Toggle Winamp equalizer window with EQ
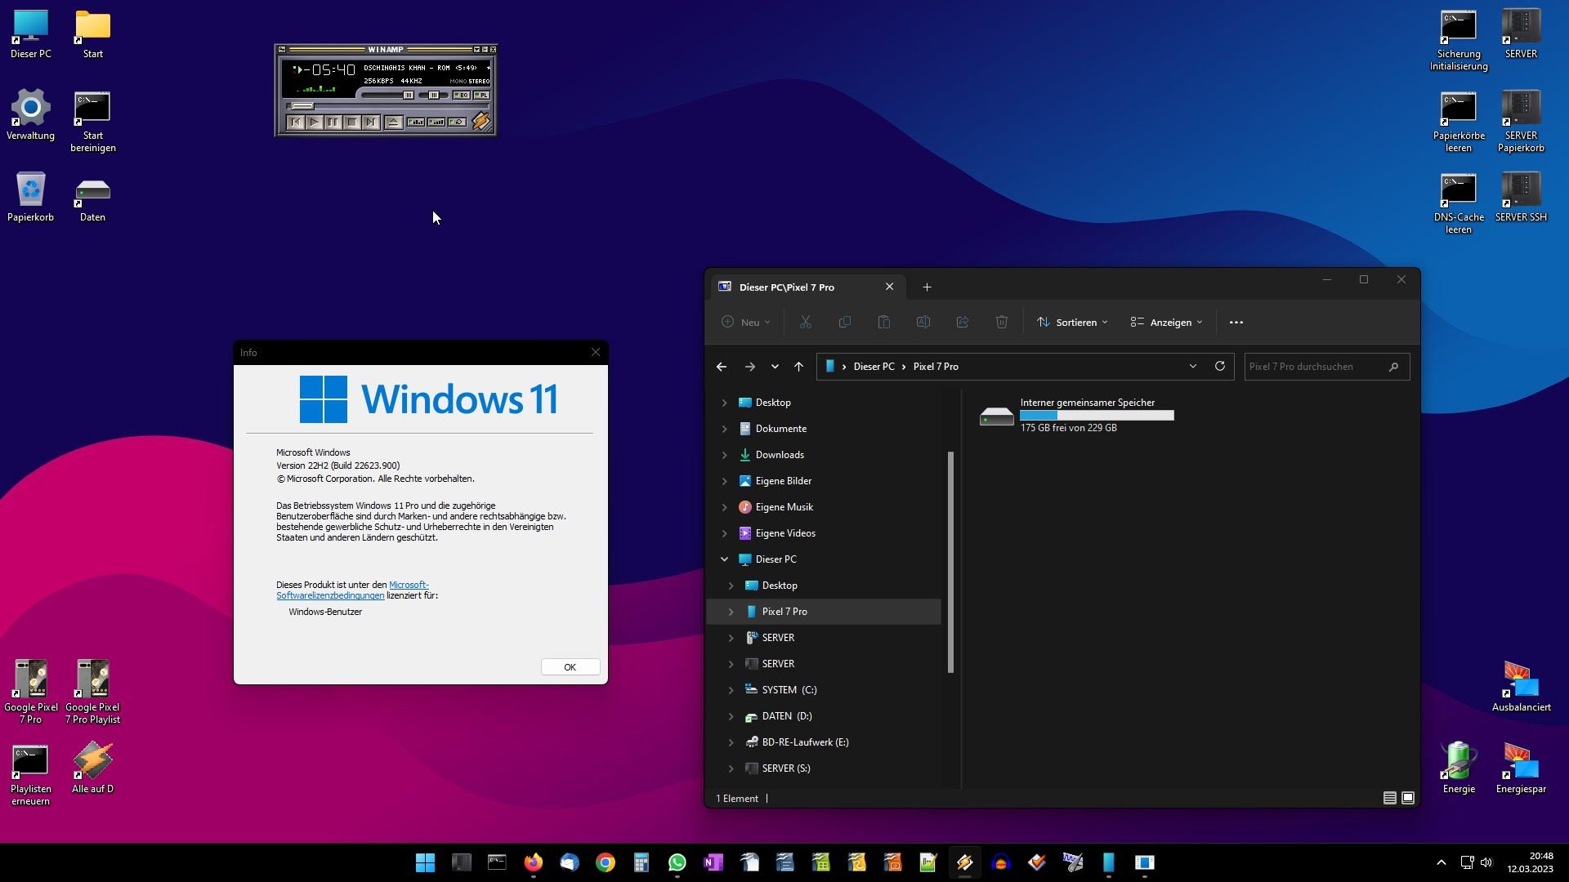The height and width of the screenshot is (882, 1569). tap(462, 96)
